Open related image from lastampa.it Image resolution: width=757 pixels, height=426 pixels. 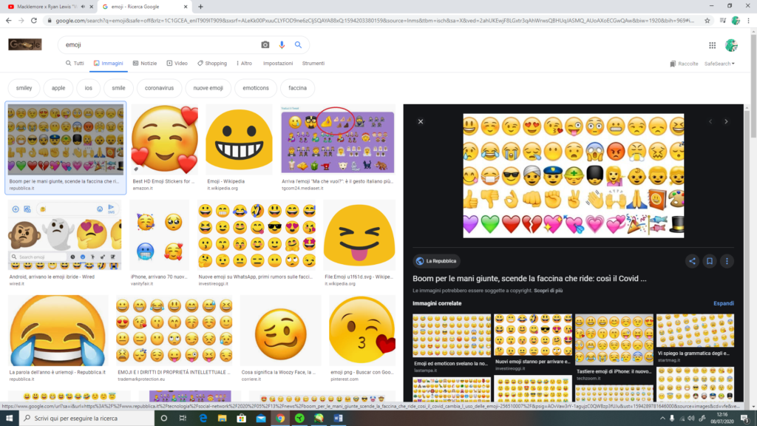(x=452, y=336)
